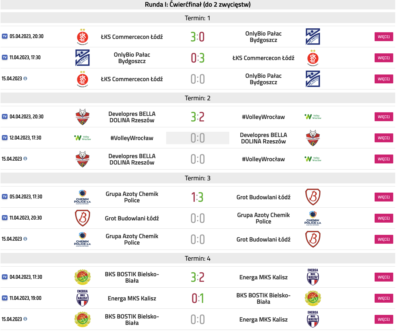Click info icon beside Termin 4 15.04.2023 date
The image size is (396, 331).
click(25, 319)
